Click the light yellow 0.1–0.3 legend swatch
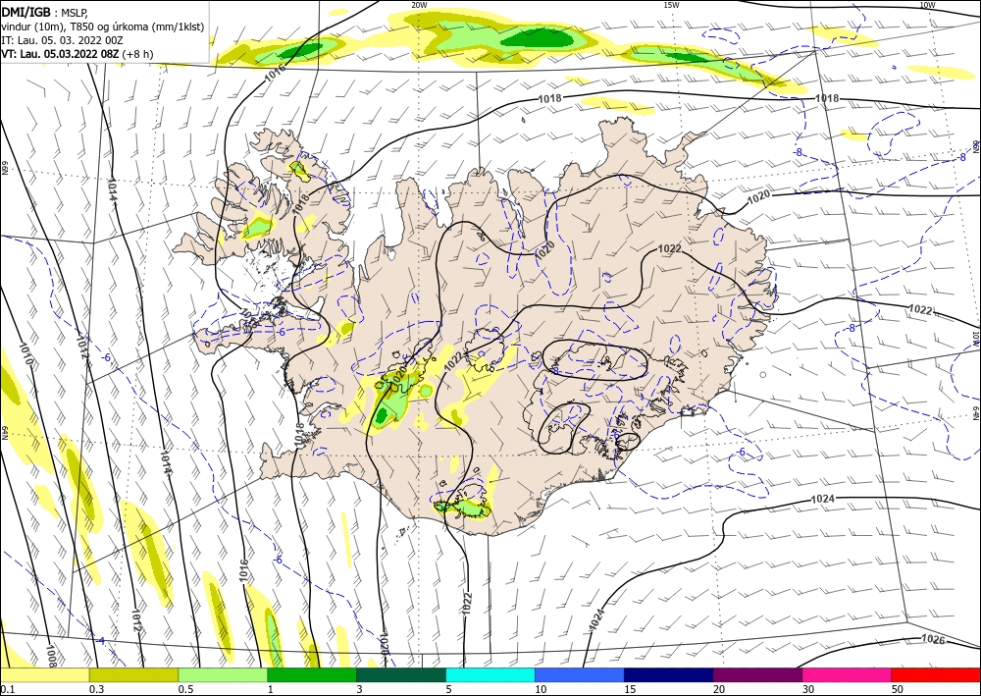Image resolution: width=981 pixels, height=696 pixels. (x=44, y=674)
